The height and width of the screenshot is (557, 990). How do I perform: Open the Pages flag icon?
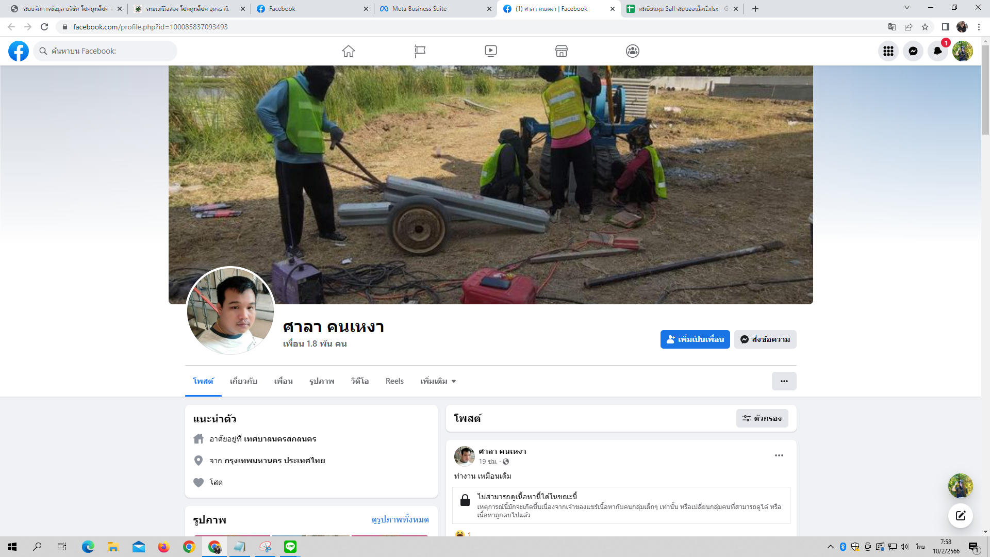420,51
